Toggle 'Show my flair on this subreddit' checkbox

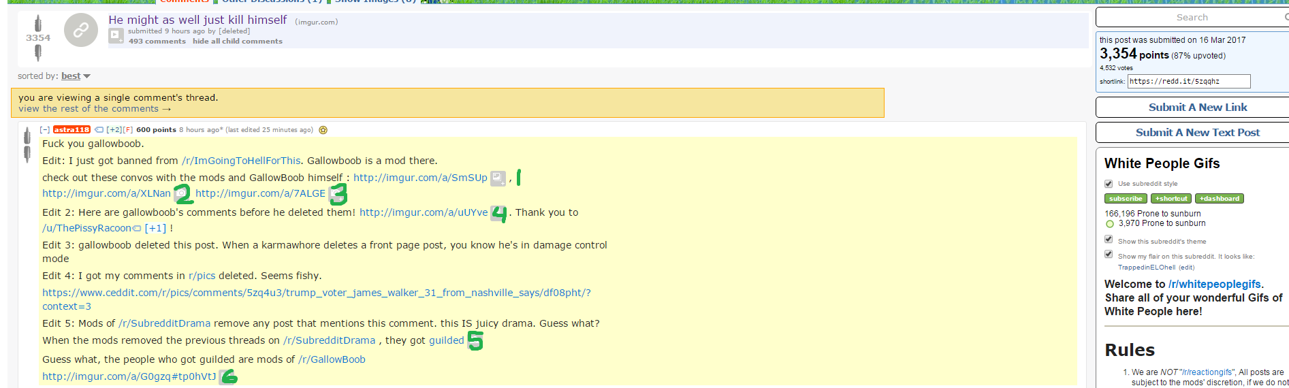pyautogui.click(x=1109, y=255)
